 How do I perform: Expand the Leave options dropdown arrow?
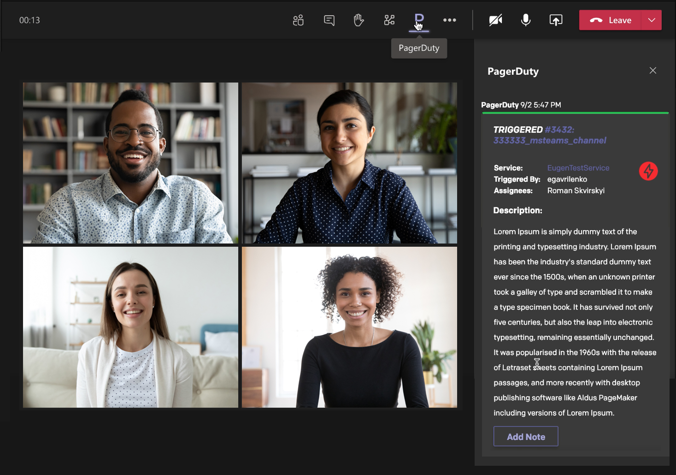click(x=652, y=20)
